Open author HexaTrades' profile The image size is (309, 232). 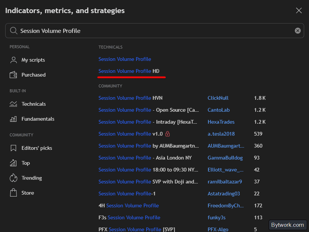[x=221, y=122]
